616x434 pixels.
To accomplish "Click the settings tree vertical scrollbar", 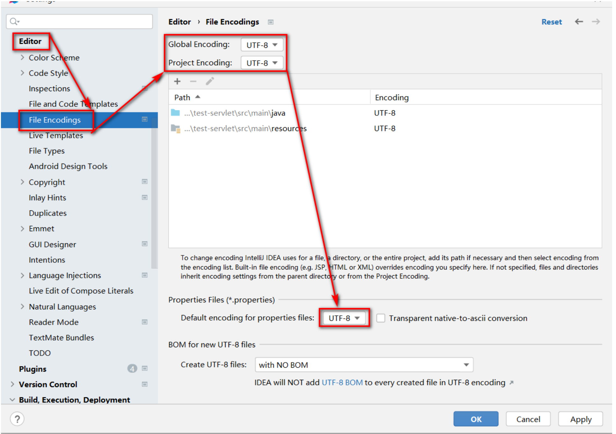I will point(154,194).
